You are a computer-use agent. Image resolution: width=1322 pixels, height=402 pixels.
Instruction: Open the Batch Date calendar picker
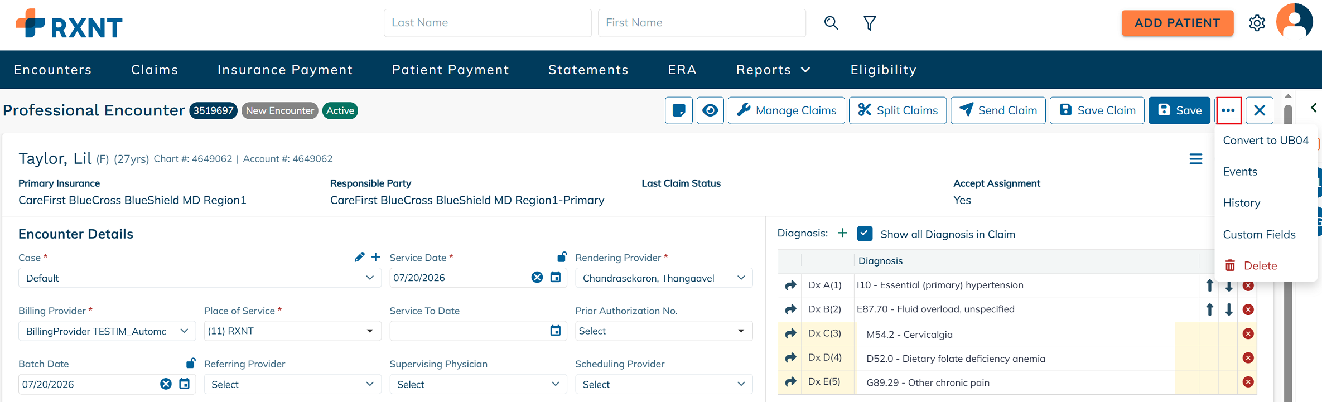tap(184, 384)
